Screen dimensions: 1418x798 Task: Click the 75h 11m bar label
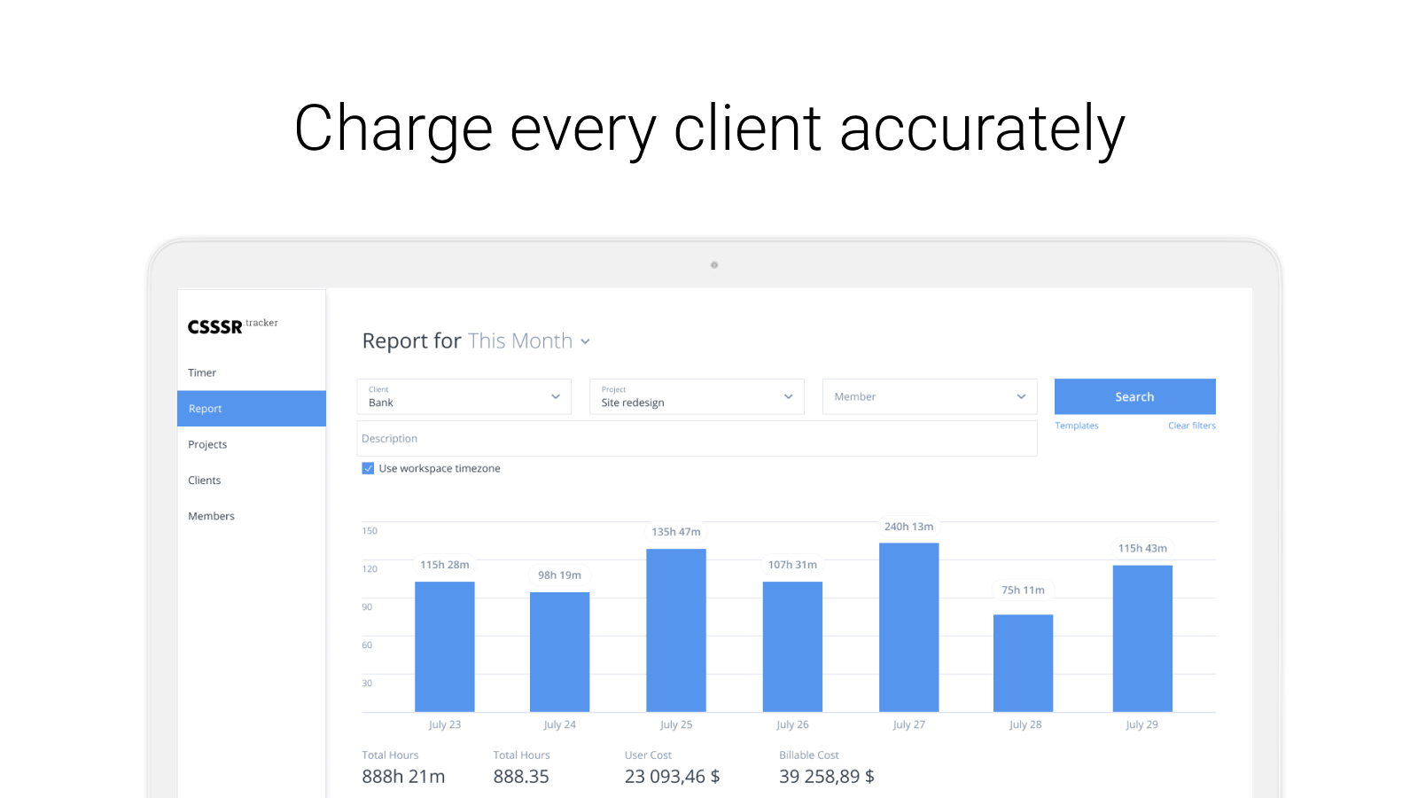(x=1024, y=590)
